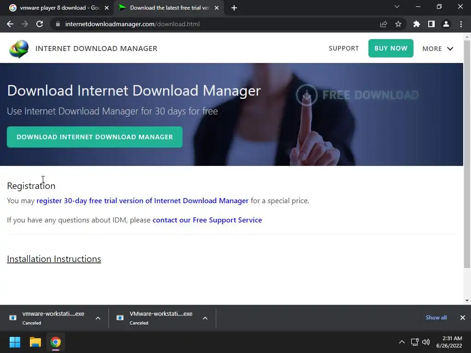Screen dimensions: 471x353
Task: Click the scrollbar up arrow
Action: point(467,37)
